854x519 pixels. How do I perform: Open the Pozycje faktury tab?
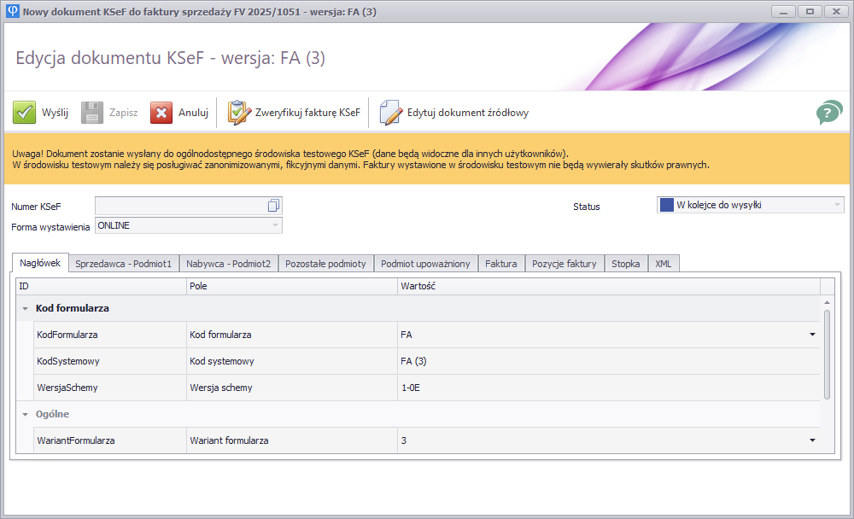click(564, 264)
